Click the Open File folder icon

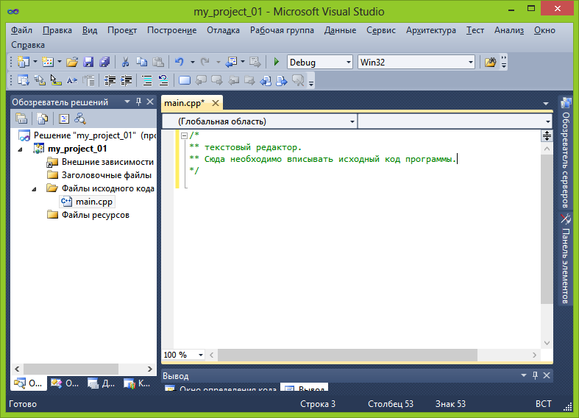click(72, 62)
